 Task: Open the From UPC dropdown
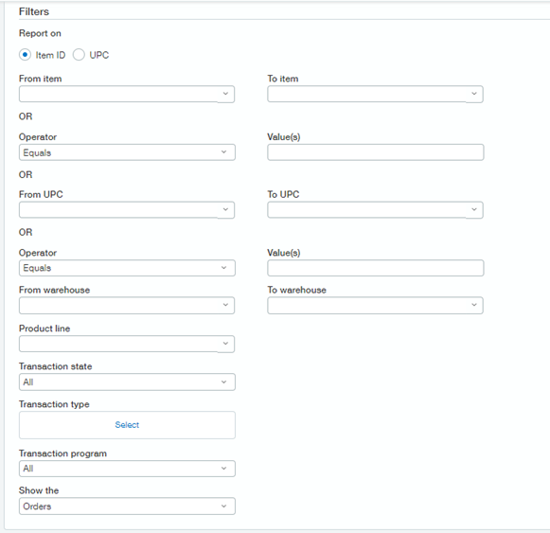pos(127,210)
